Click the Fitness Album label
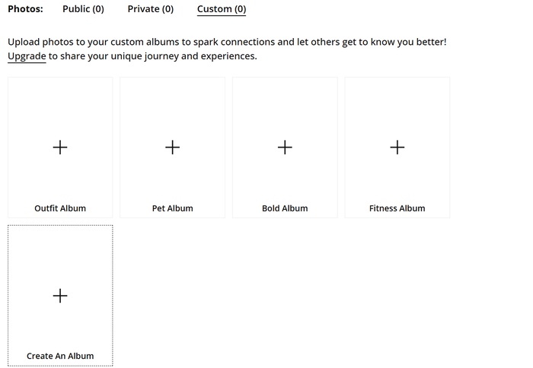This screenshot has height=368, width=533. click(397, 208)
